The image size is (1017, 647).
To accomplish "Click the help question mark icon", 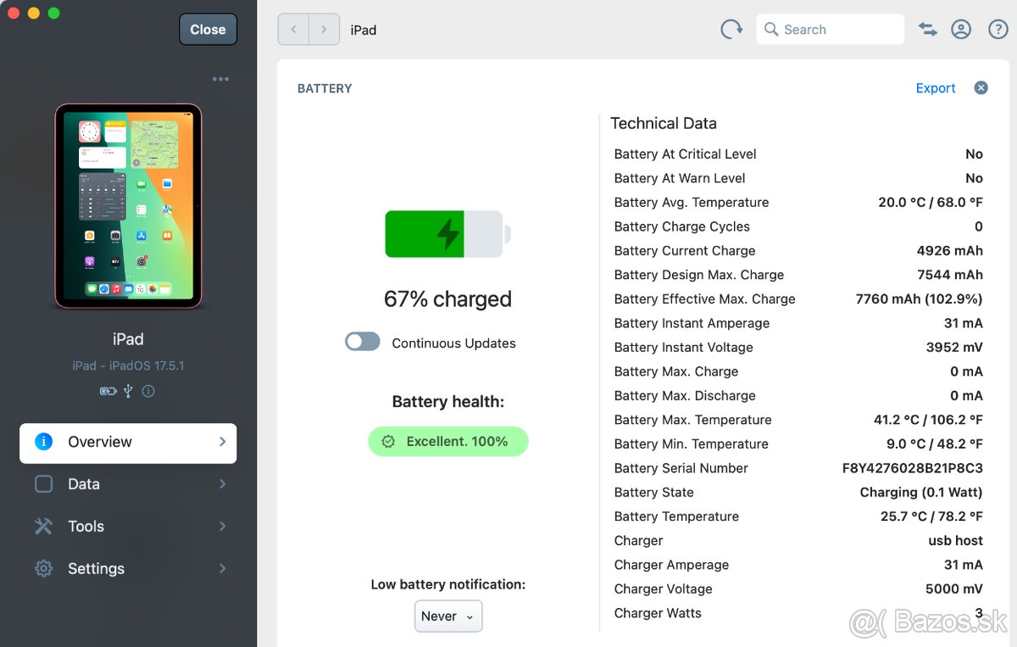I will pos(998,30).
